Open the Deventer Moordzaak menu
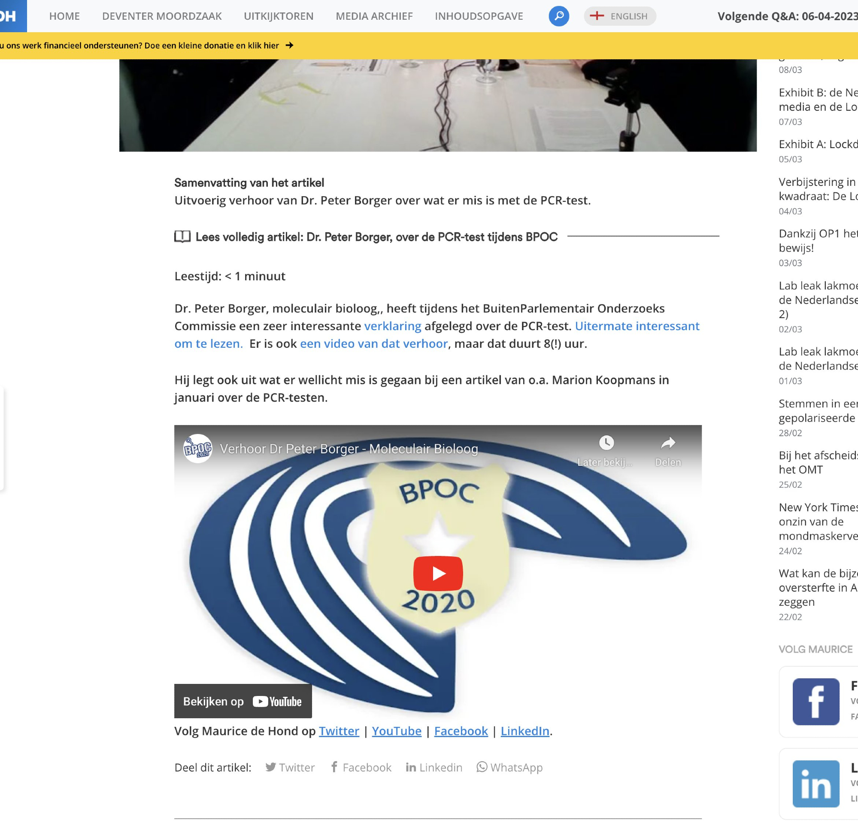Image resolution: width=858 pixels, height=829 pixels. tap(161, 16)
